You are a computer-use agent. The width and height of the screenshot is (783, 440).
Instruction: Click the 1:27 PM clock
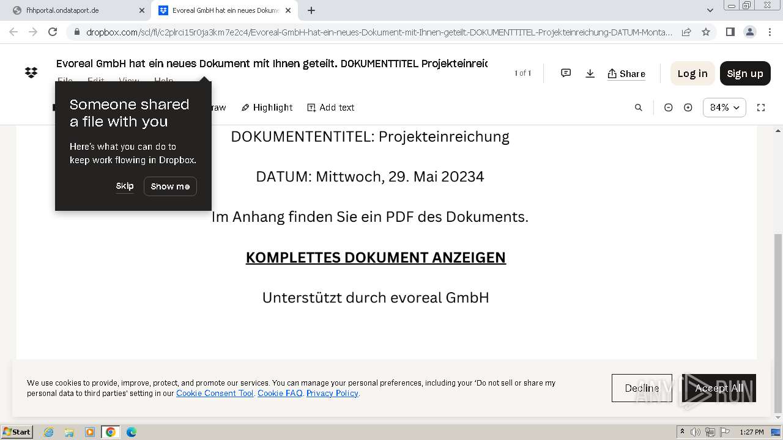(752, 432)
